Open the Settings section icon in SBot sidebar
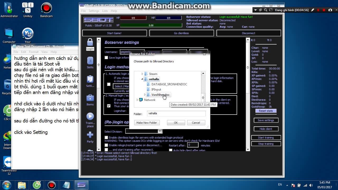Viewport: 338px width, 190px height. pos(90,81)
